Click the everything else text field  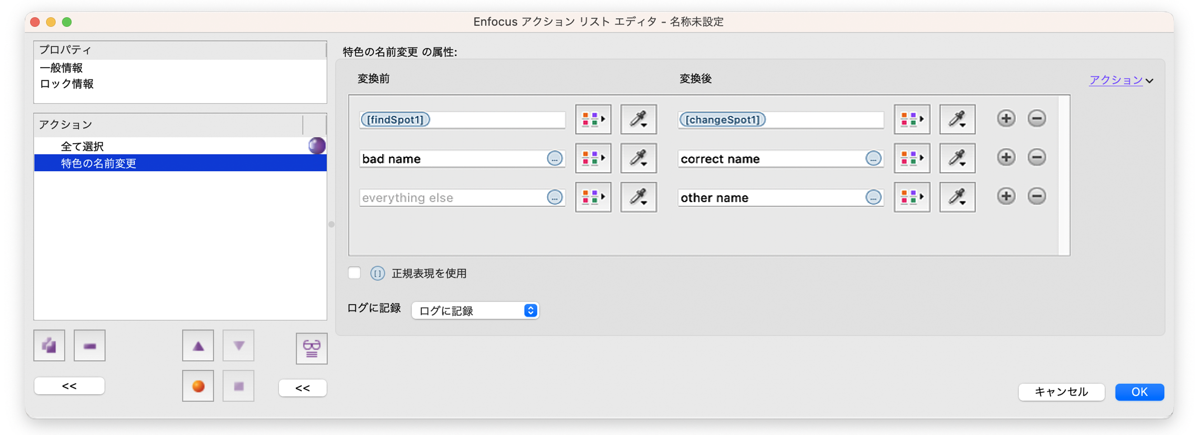(462, 197)
